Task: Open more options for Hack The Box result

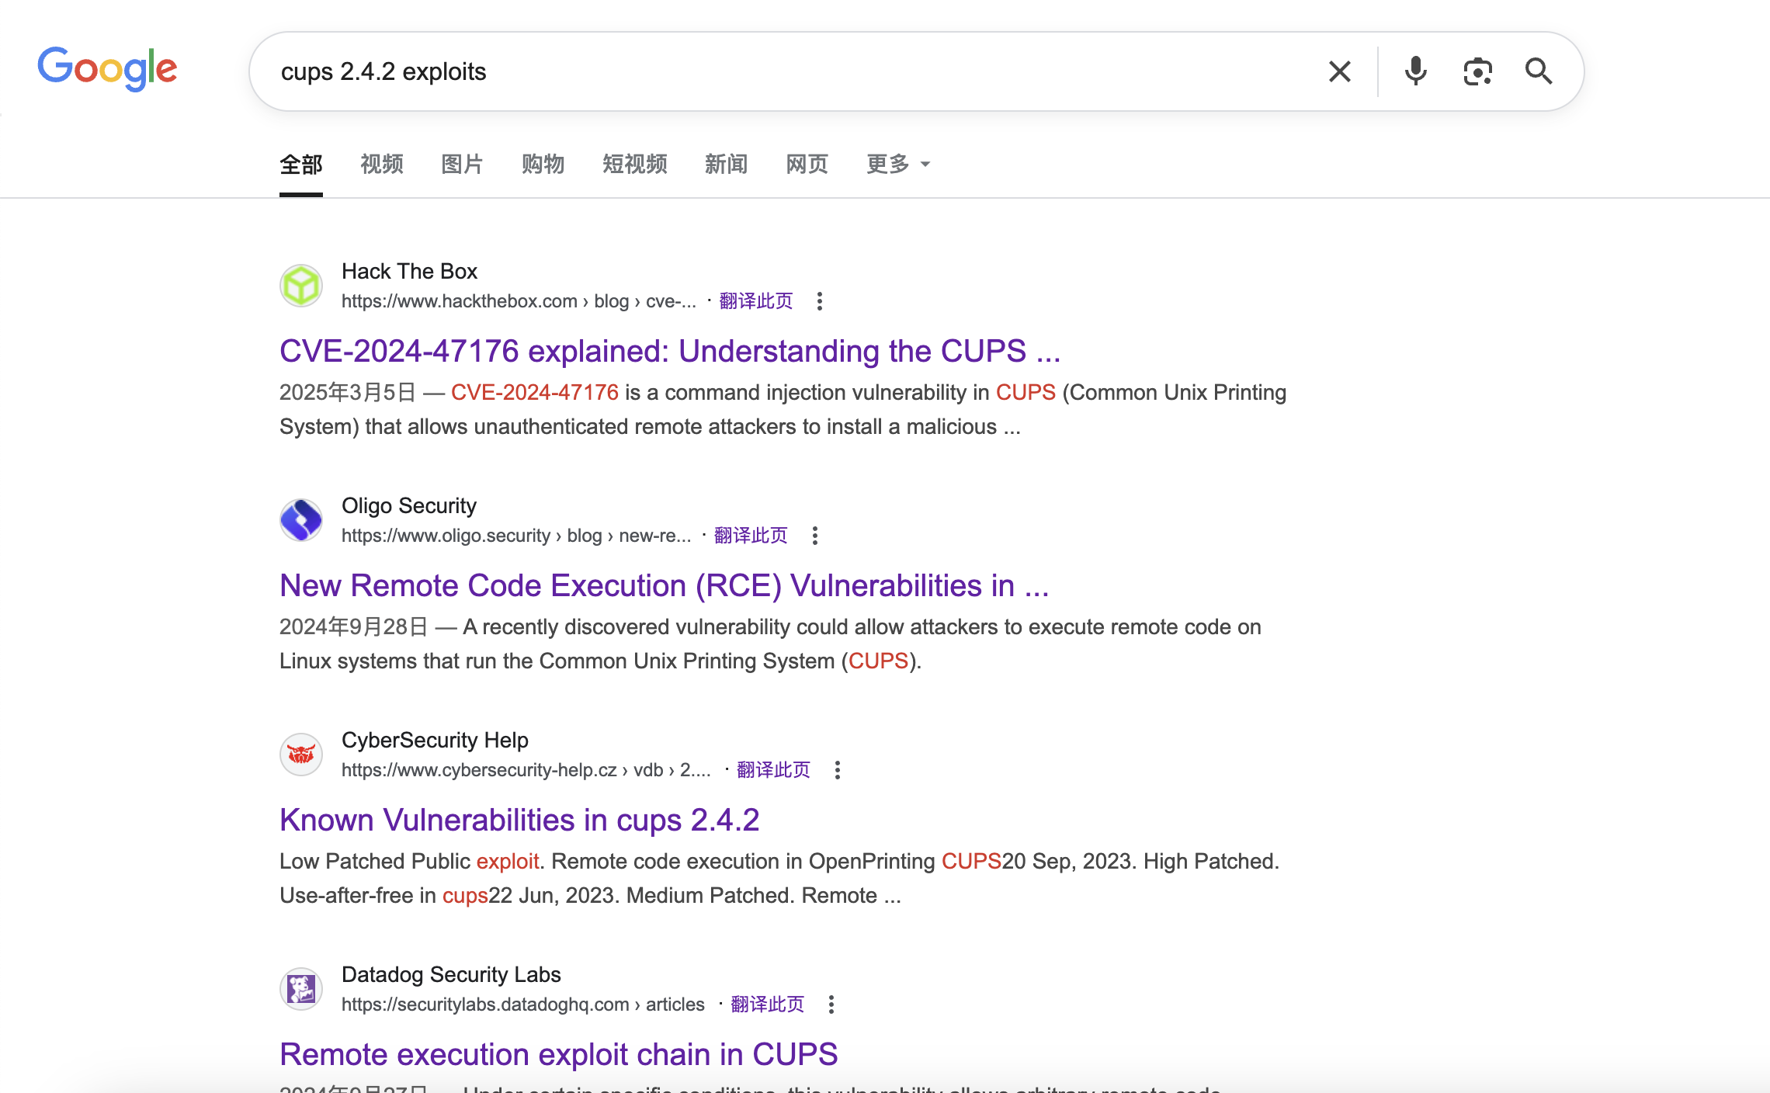Action: click(820, 301)
